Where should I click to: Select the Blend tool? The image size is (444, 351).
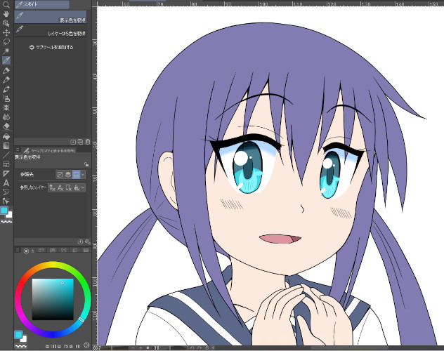click(x=6, y=117)
